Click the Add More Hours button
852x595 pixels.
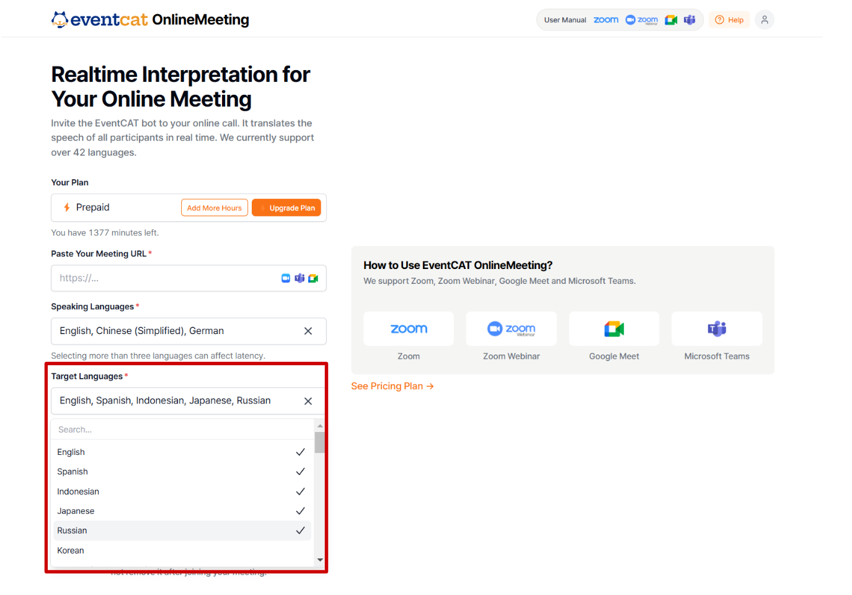[x=215, y=208]
